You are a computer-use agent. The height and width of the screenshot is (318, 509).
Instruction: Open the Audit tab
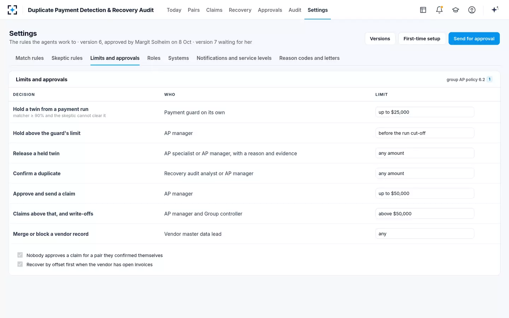pyautogui.click(x=295, y=10)
